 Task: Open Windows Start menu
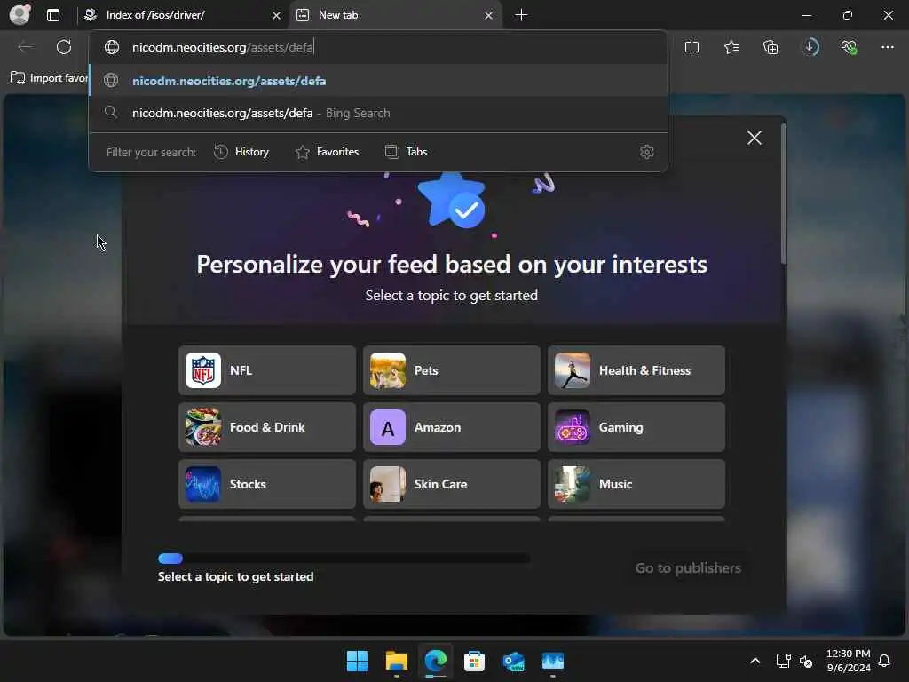click(x=357, y=661)
